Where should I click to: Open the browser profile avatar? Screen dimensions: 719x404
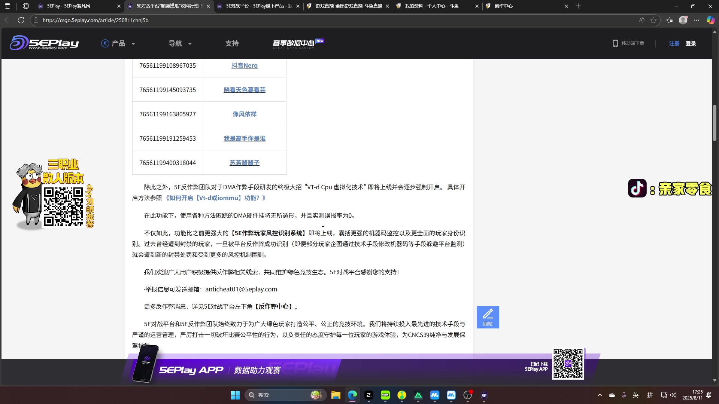pyautogui.click(x=683, y=20)
